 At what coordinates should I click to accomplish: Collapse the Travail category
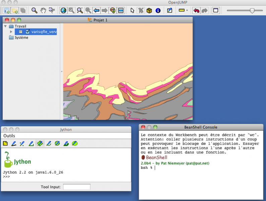[x=5, y=26]
